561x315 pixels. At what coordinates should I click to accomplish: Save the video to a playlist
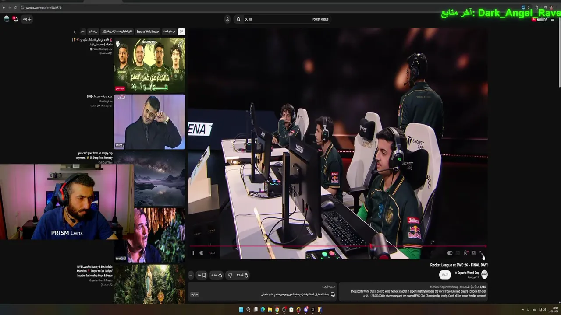tap(202, 275)
